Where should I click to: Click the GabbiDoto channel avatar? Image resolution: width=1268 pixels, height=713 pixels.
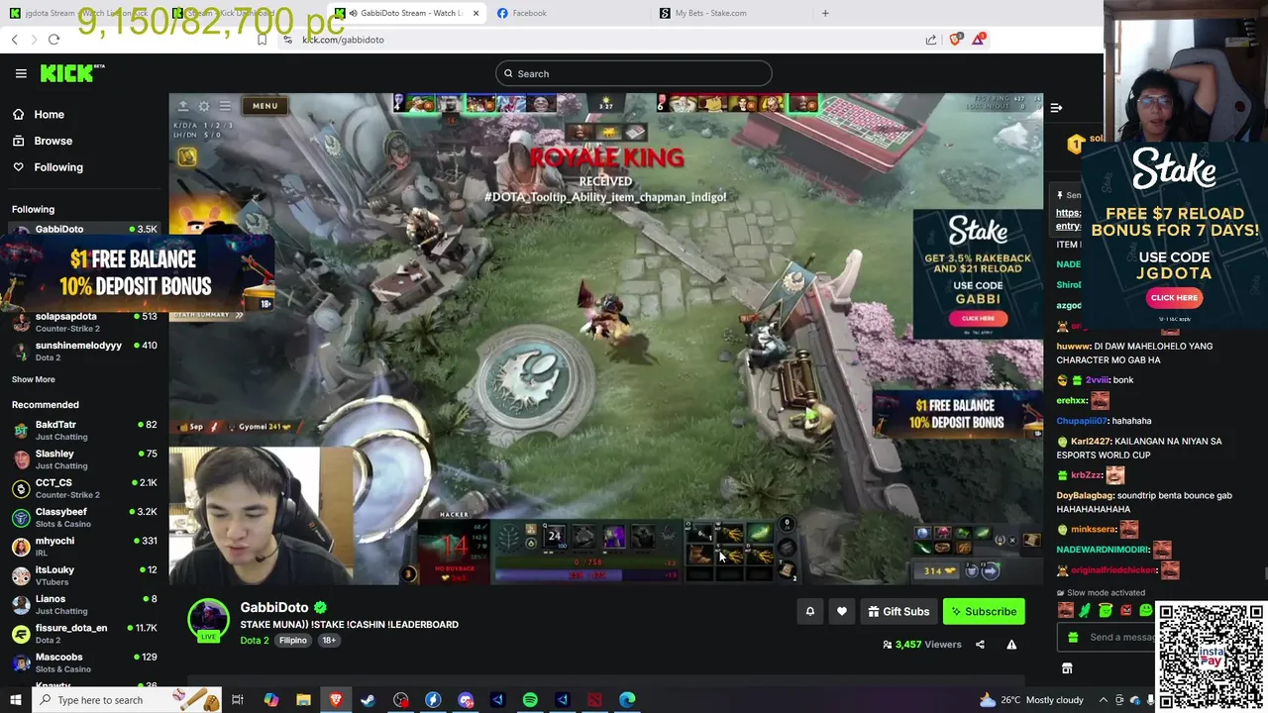tap(208, 619)
